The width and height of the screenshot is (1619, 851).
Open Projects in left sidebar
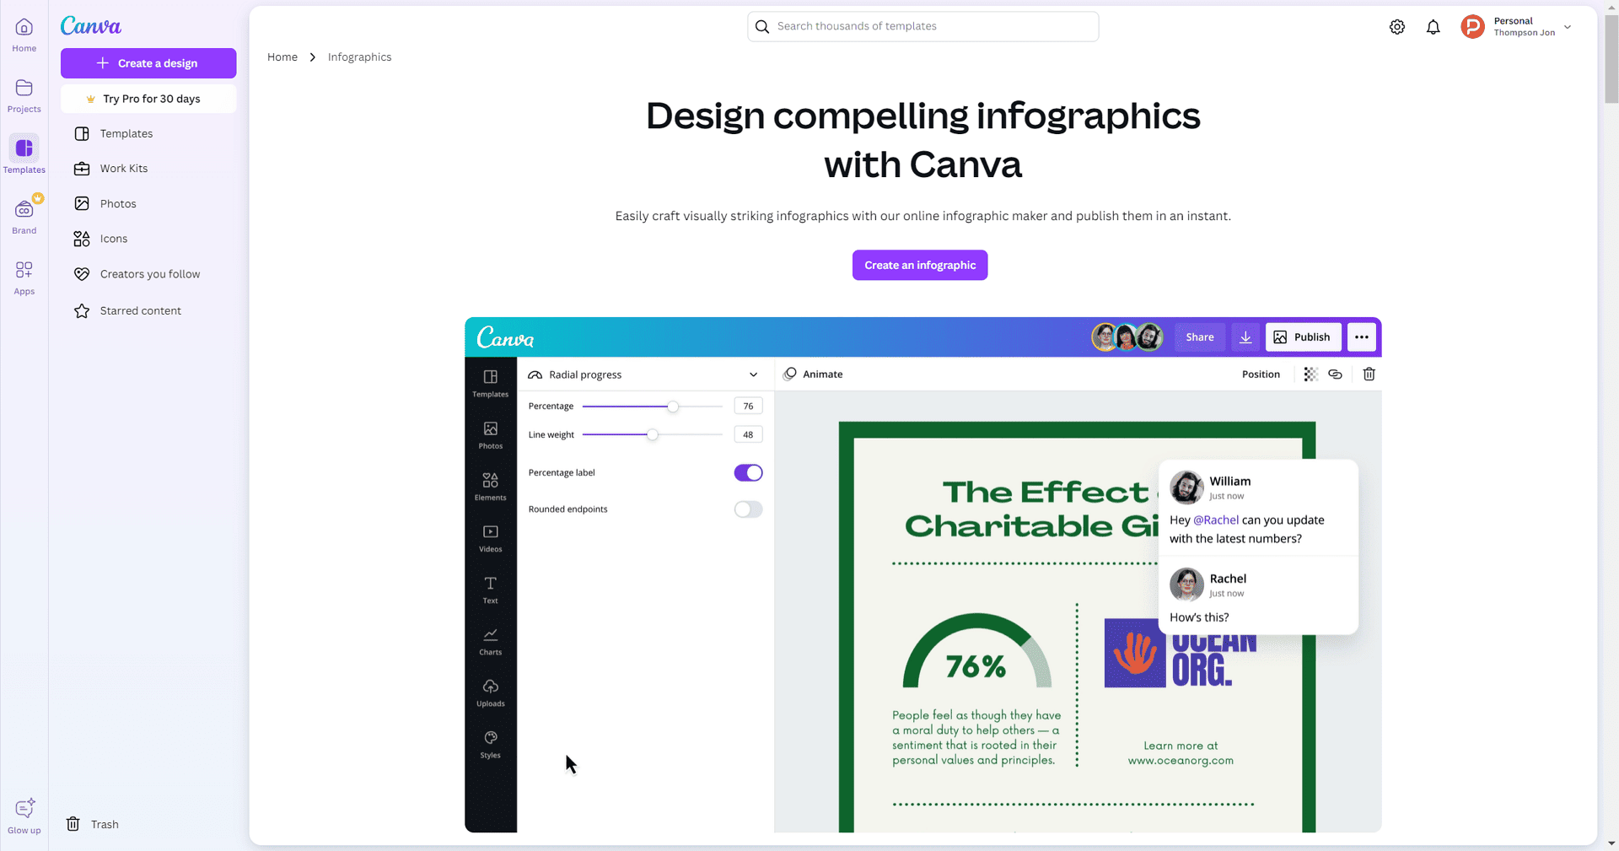(x=24, y=96)
